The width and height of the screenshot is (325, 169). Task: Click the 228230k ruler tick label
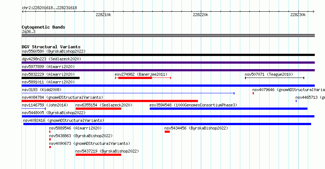(x=298, y=15)
